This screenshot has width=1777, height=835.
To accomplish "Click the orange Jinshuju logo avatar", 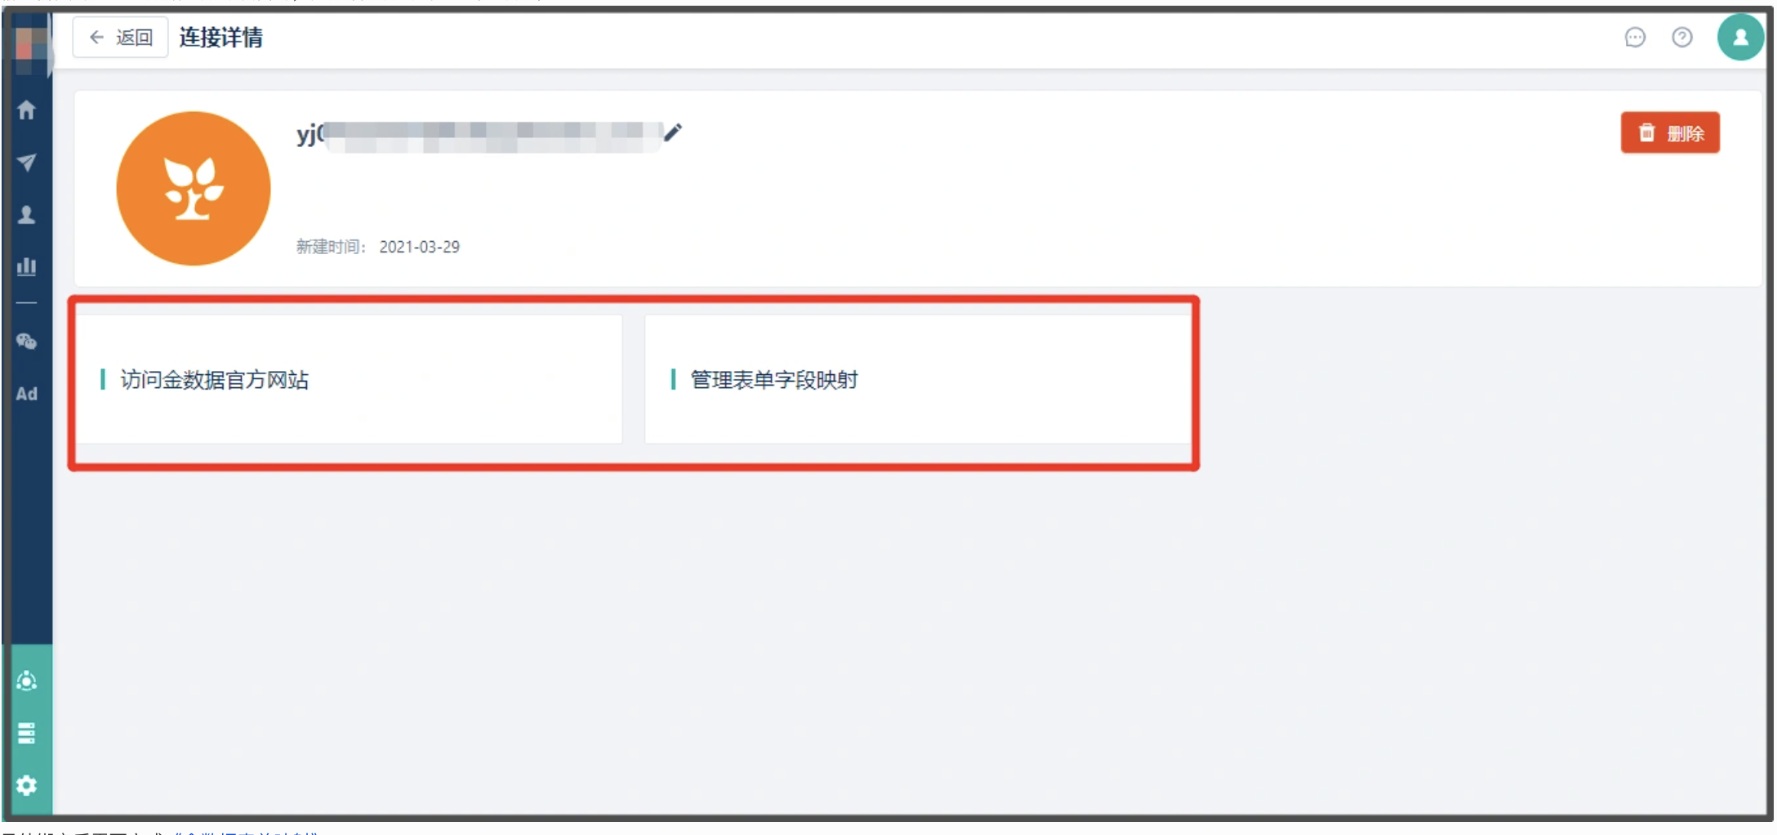I will [194, 189].
